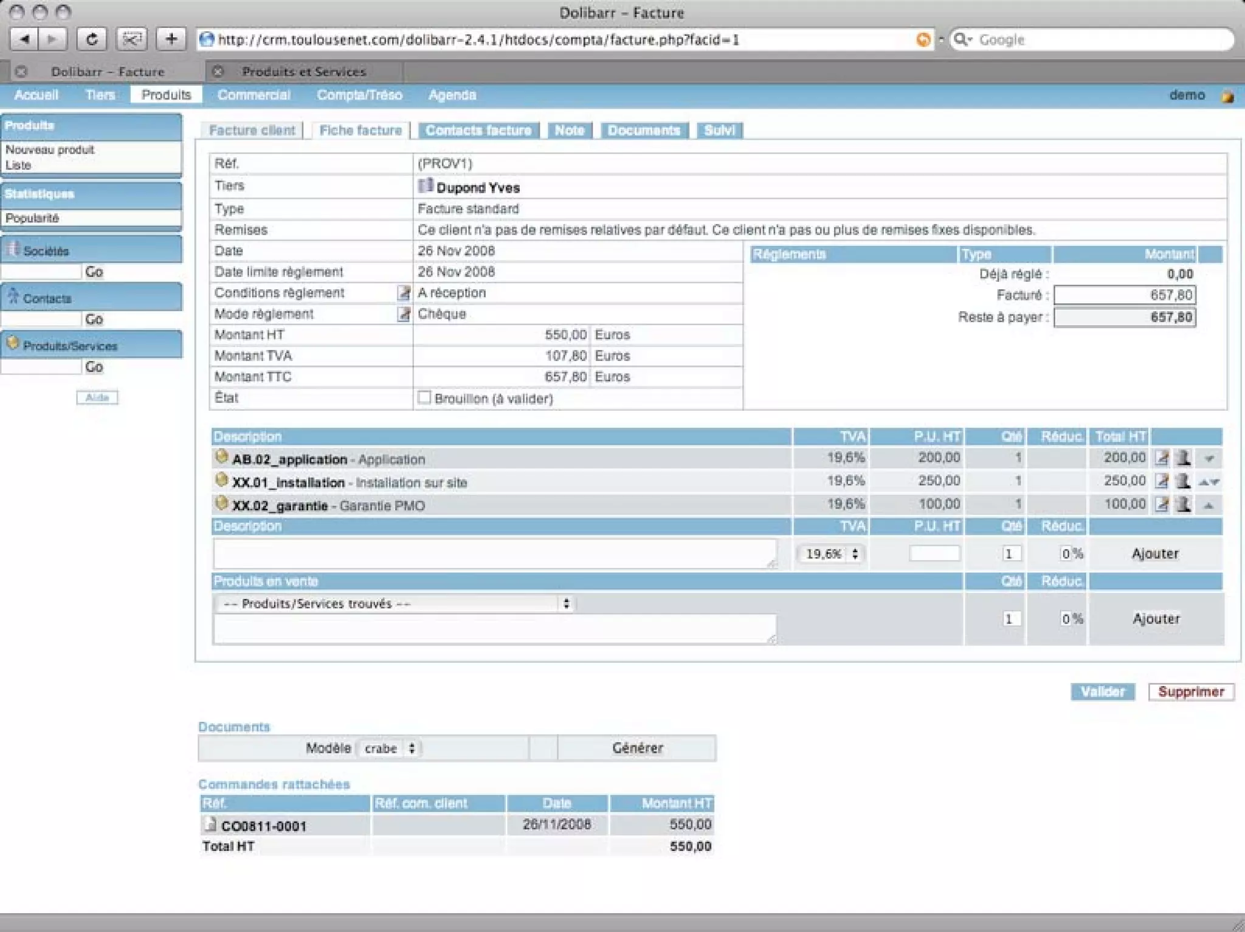Edit Conditions règlement pencil icon
This screenshot has height=932, width=1245.
[404, 293]
